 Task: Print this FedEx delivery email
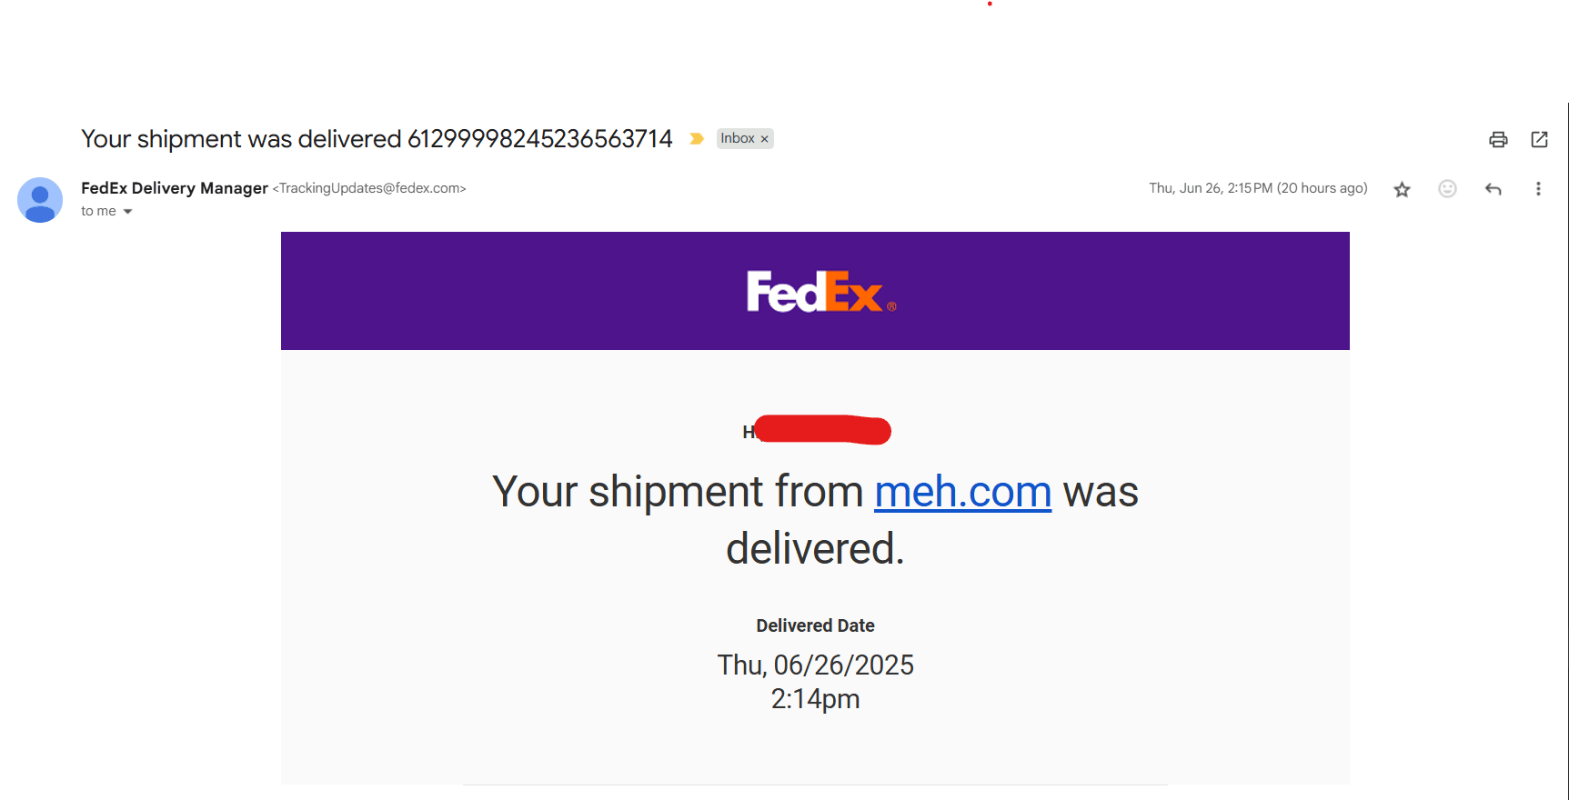1498,139
